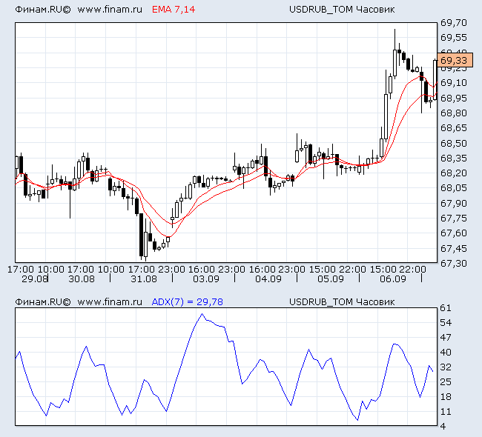The width and height of the screenshot is (482, 437).
Task: Click the 4 level on ADX axis
Action: coord(443,427)
